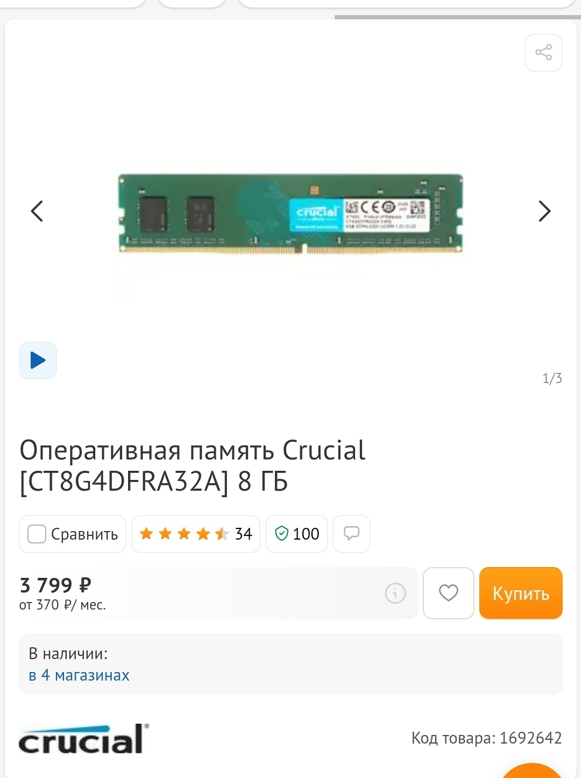
Task: Open в 4 магазинах availability link
Action: pos(79,675)
